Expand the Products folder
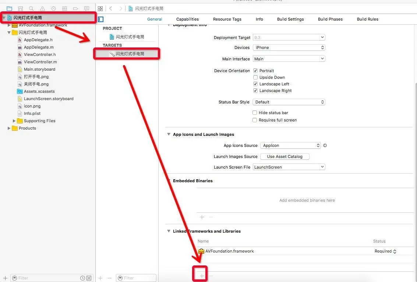Viewport: 417px width, 282px height. point(9,128)
